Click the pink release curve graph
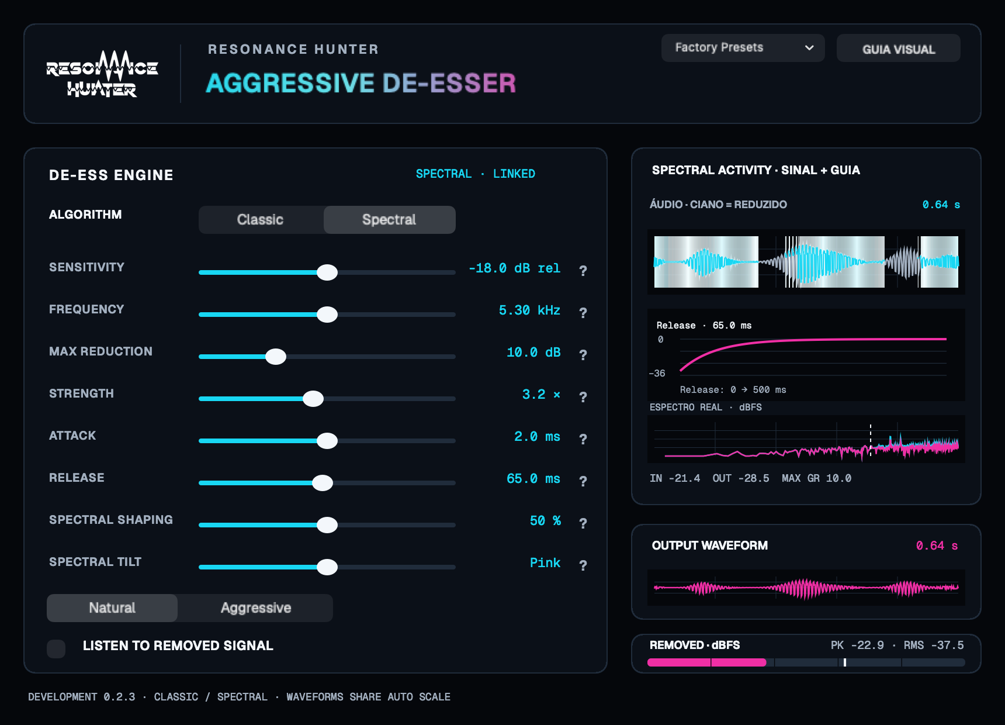Viewport: 1005px width, 725px height. (x=806, y=355)
